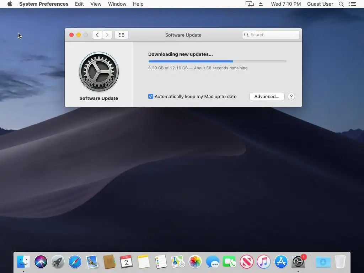Open the Trash in the Dock
This screenshot has height=273, width=364.
click(x=340, y=262)
